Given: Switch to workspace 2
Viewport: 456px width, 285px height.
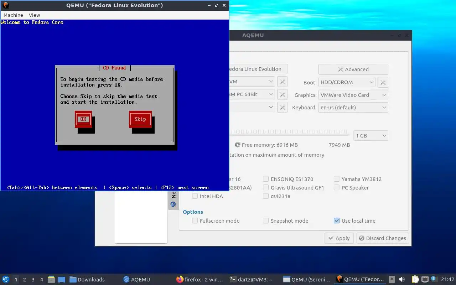Looking at the screenshot, I should click(25, 280).
